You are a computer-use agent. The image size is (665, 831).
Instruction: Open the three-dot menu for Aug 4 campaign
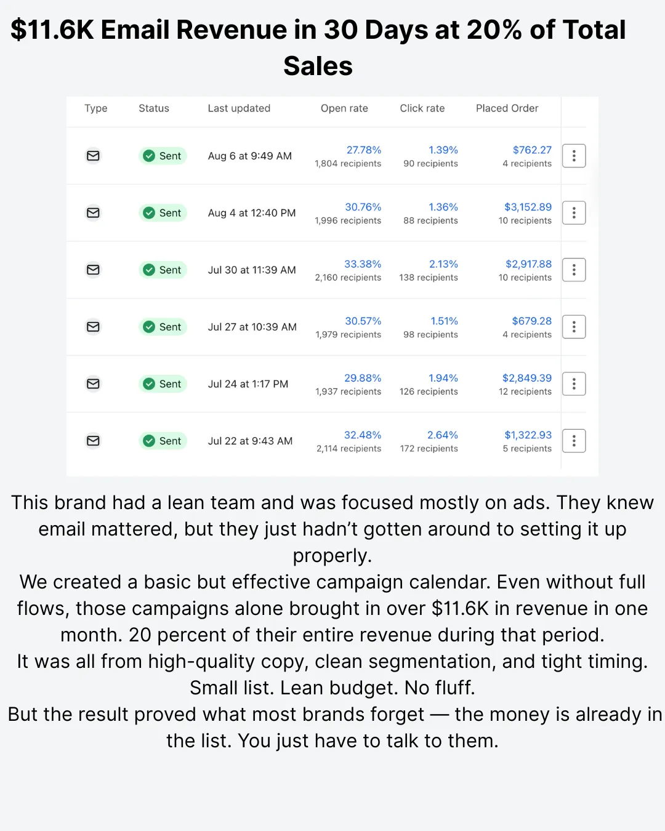[574, 213]
